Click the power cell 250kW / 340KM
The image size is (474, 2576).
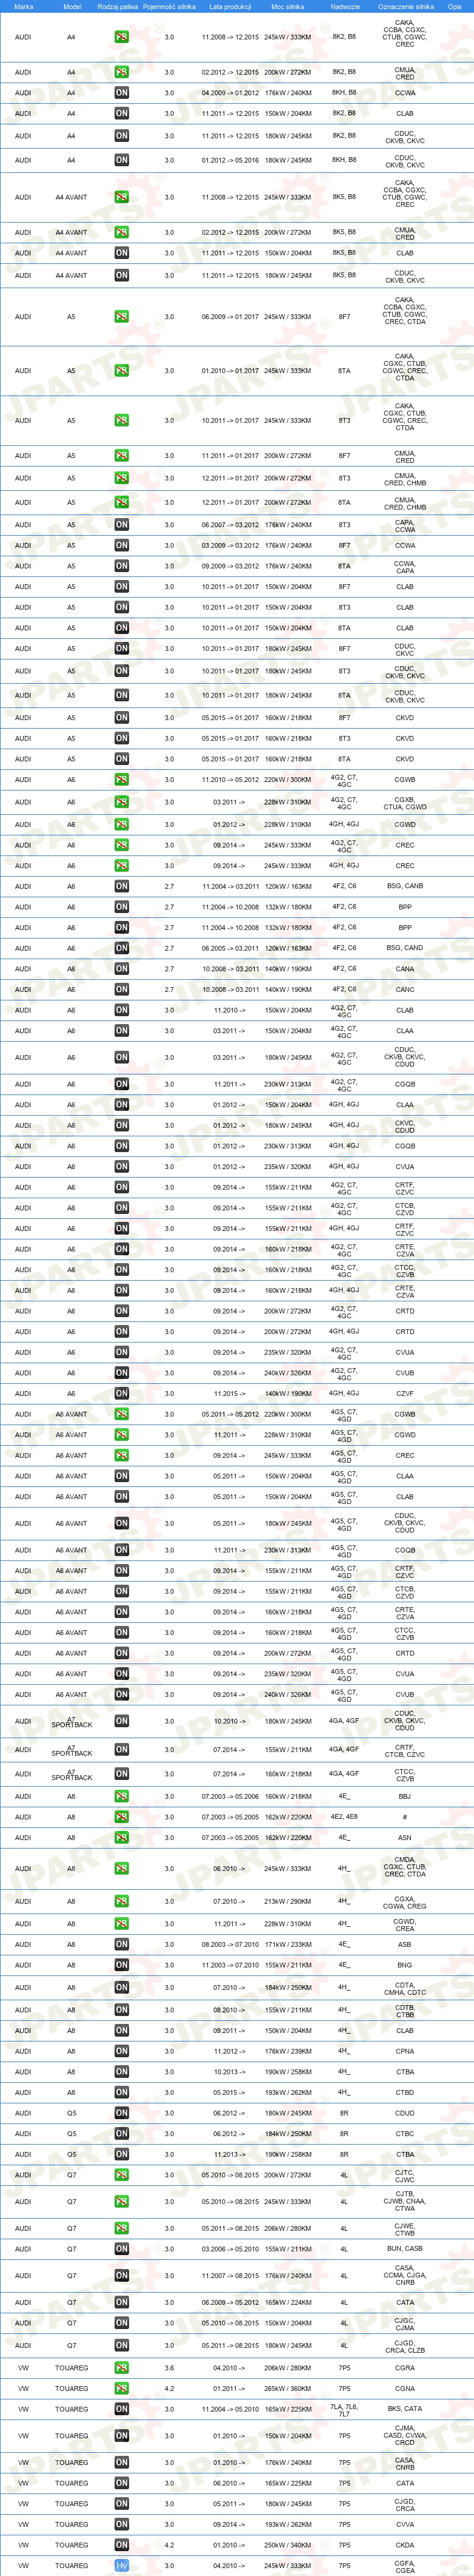tap(288, 2545)
